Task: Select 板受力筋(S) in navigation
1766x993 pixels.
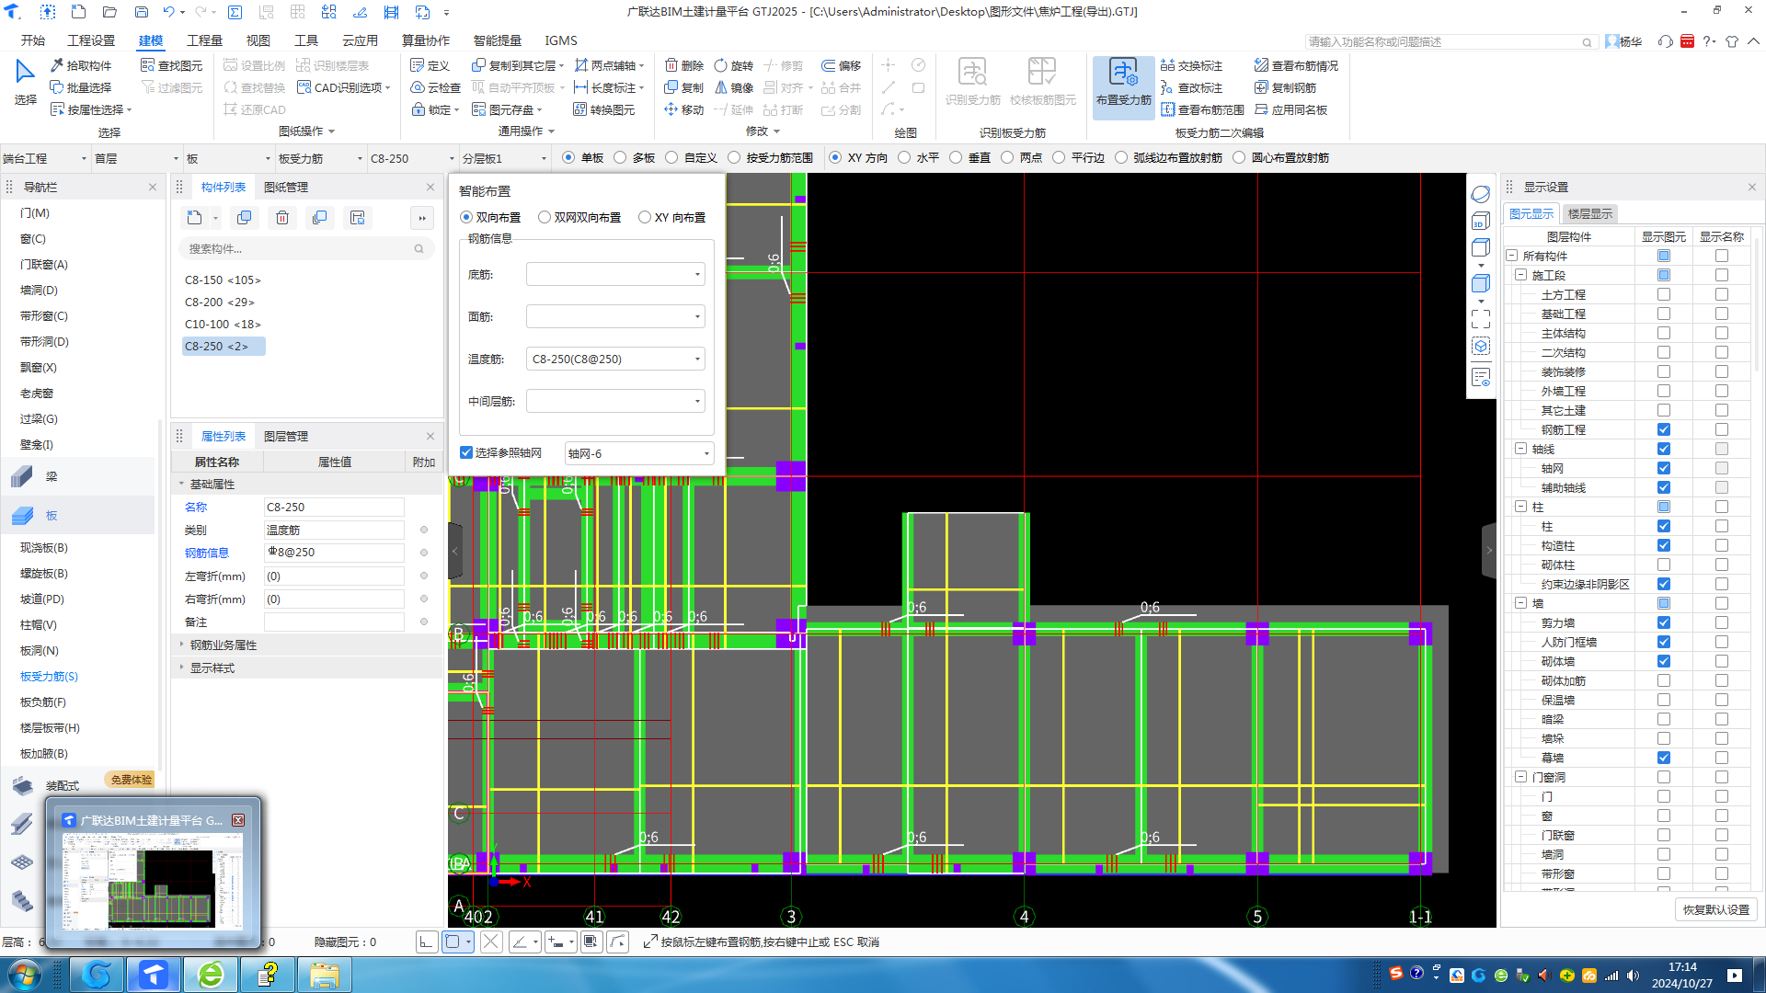Action: tap(49, 676)
